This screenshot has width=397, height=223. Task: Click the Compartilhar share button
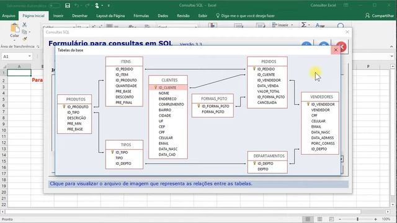379,15
